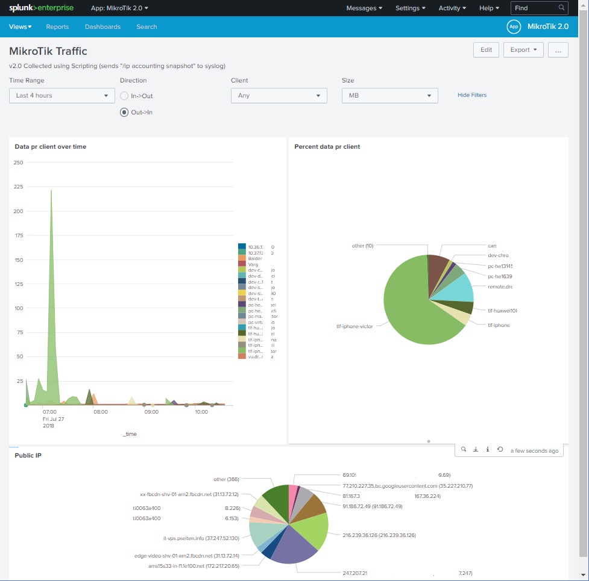Open the more options ellipsis button

click(x=558, y=50)
